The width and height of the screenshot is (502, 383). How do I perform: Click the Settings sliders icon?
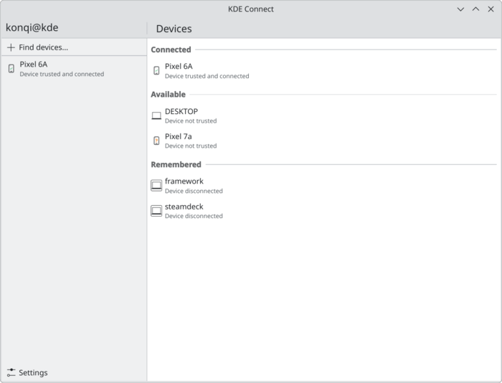pos(11,373)
